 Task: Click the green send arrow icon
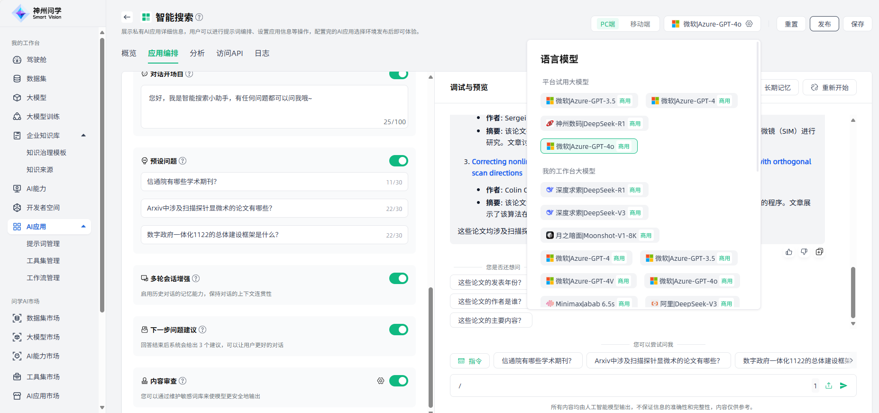tap(843, 385)
